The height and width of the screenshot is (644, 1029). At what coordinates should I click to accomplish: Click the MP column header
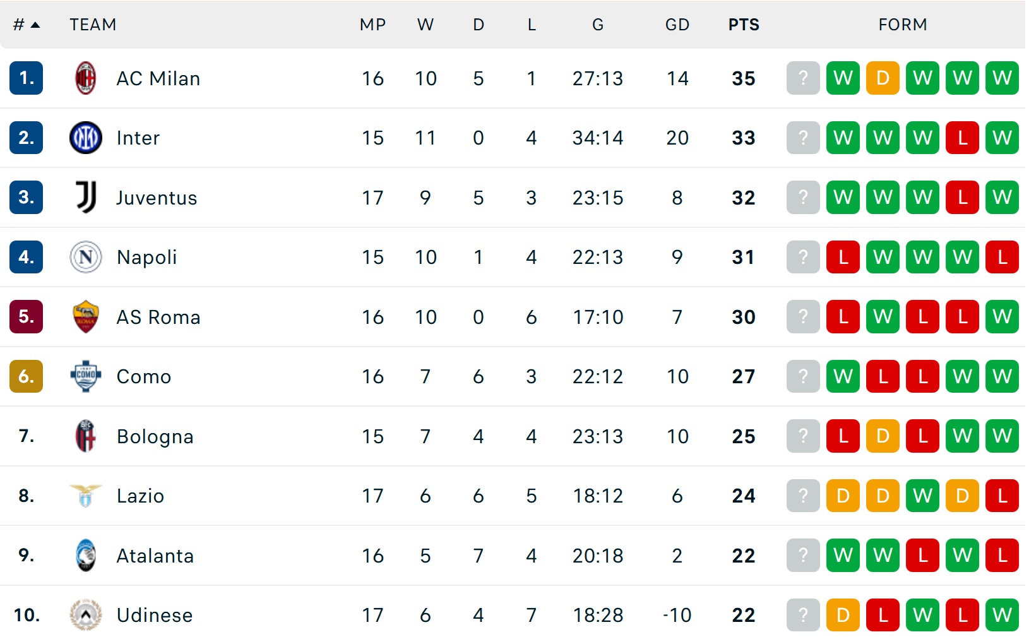coord(372,25)
